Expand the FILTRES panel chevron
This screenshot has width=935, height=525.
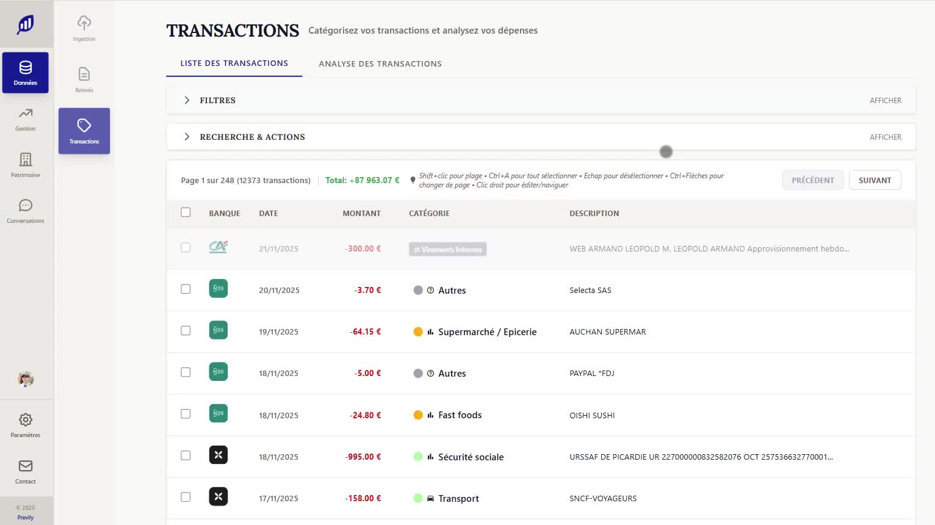pos(187,100)
